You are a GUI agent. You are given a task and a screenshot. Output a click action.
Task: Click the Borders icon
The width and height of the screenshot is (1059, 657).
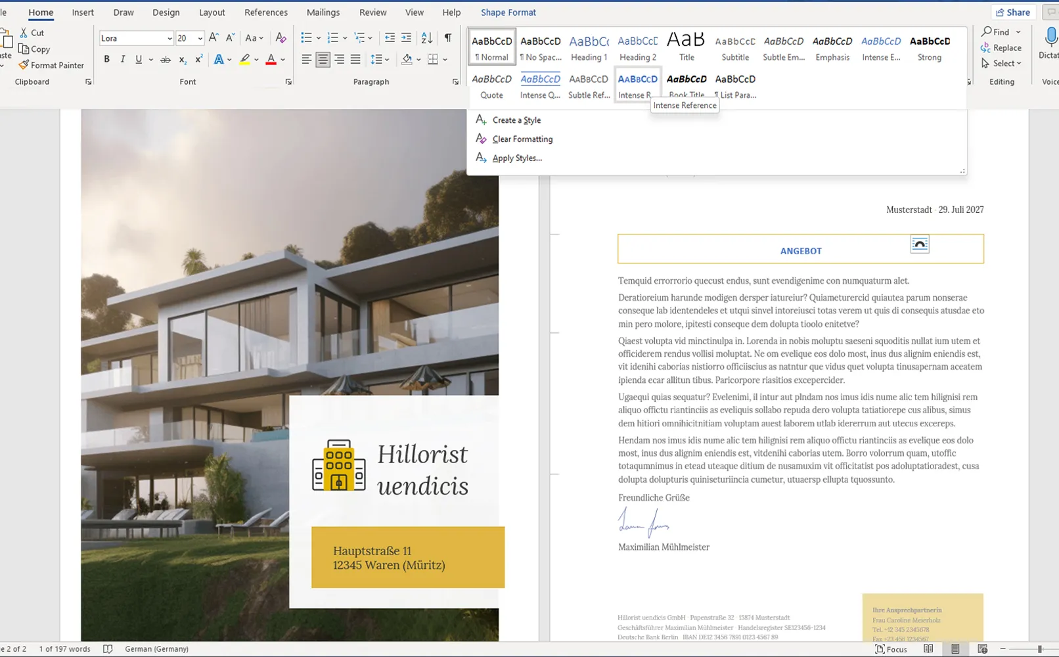[433, 60]
